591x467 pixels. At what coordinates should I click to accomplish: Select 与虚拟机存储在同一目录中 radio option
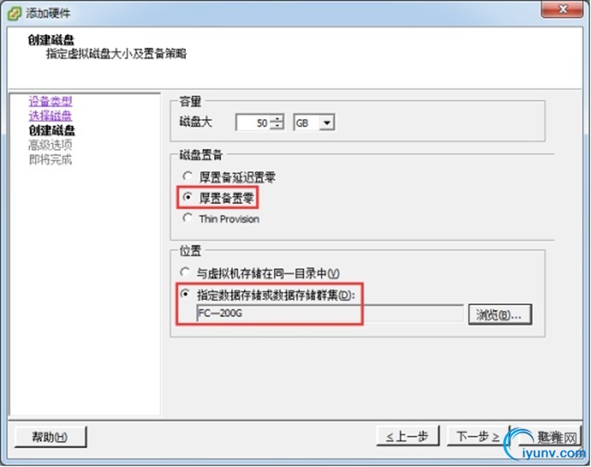point(185,272)
